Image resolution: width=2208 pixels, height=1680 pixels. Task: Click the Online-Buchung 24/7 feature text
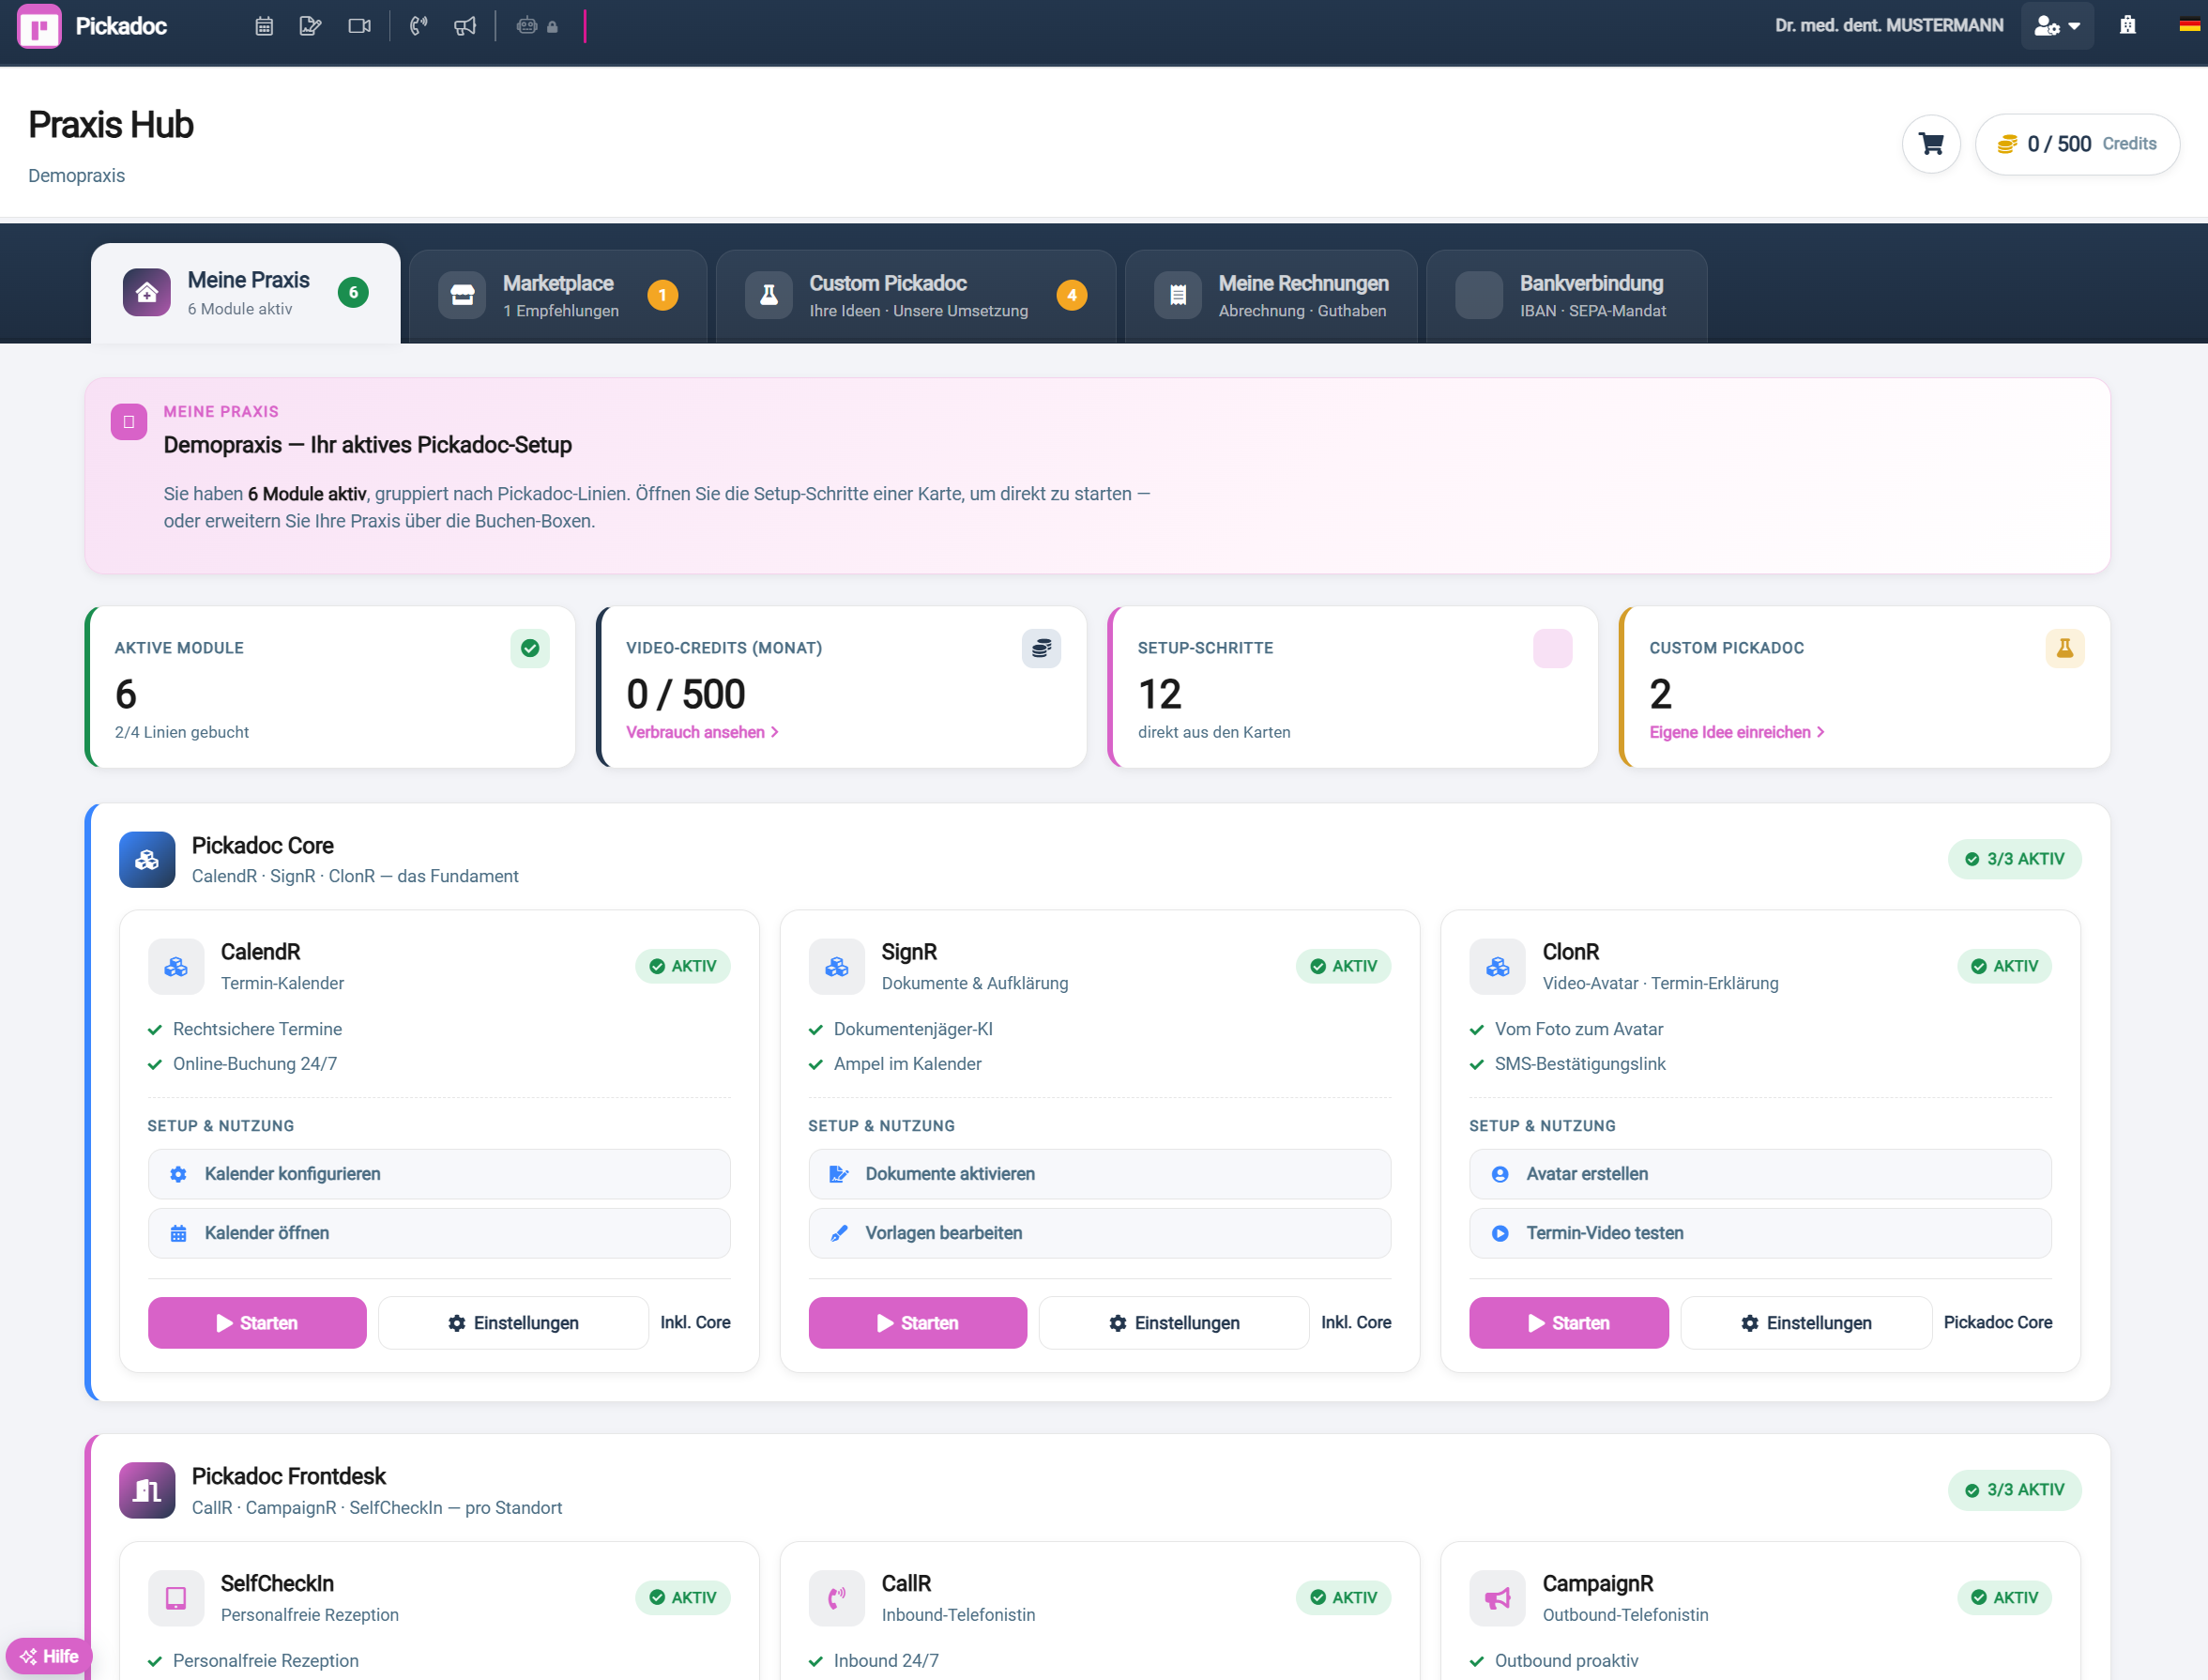tap(255, 1064)
